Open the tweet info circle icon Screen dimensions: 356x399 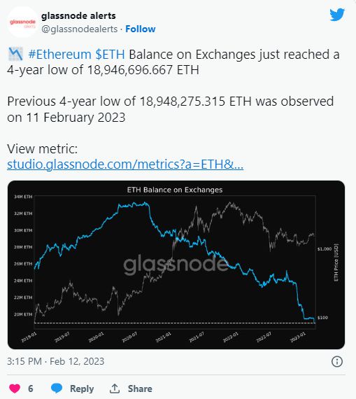point(337,361)
